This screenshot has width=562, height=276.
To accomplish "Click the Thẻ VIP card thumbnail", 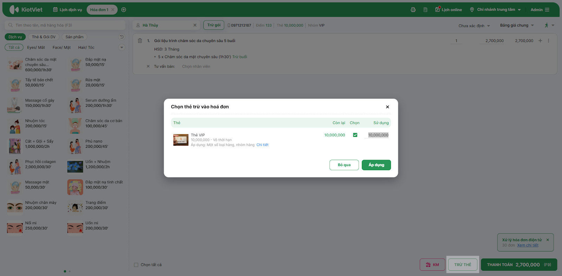I will [x=181, y=140].
